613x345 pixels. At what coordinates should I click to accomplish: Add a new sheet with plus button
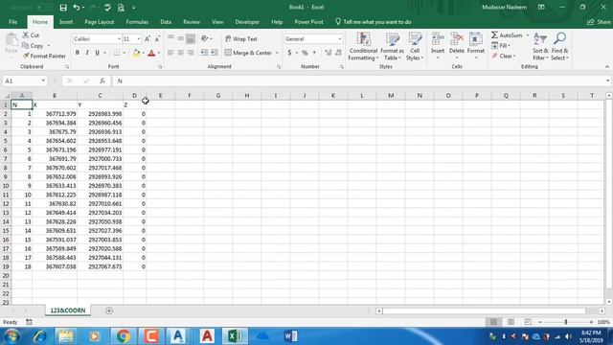109,310
